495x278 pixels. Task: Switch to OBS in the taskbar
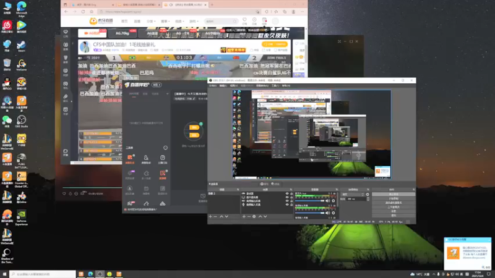(100, 274)
